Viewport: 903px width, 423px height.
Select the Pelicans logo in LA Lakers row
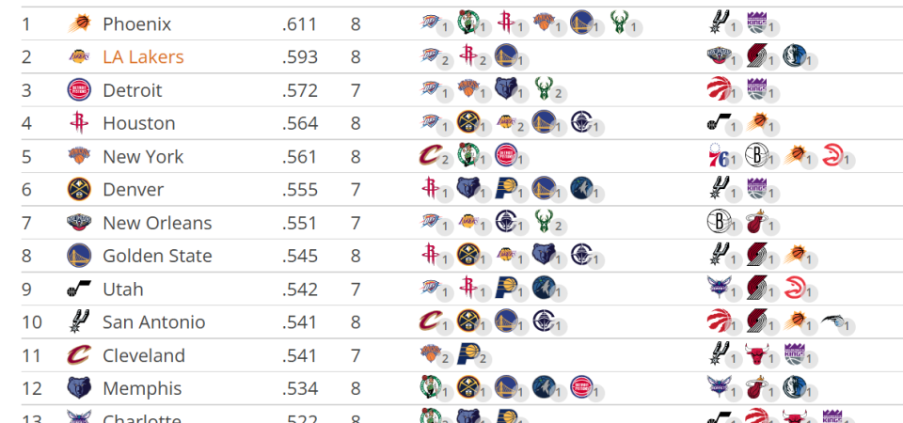[718, 55]
